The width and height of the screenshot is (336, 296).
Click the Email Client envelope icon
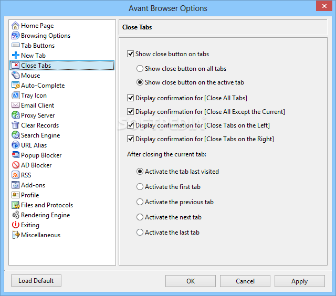[x=15, y=105]
